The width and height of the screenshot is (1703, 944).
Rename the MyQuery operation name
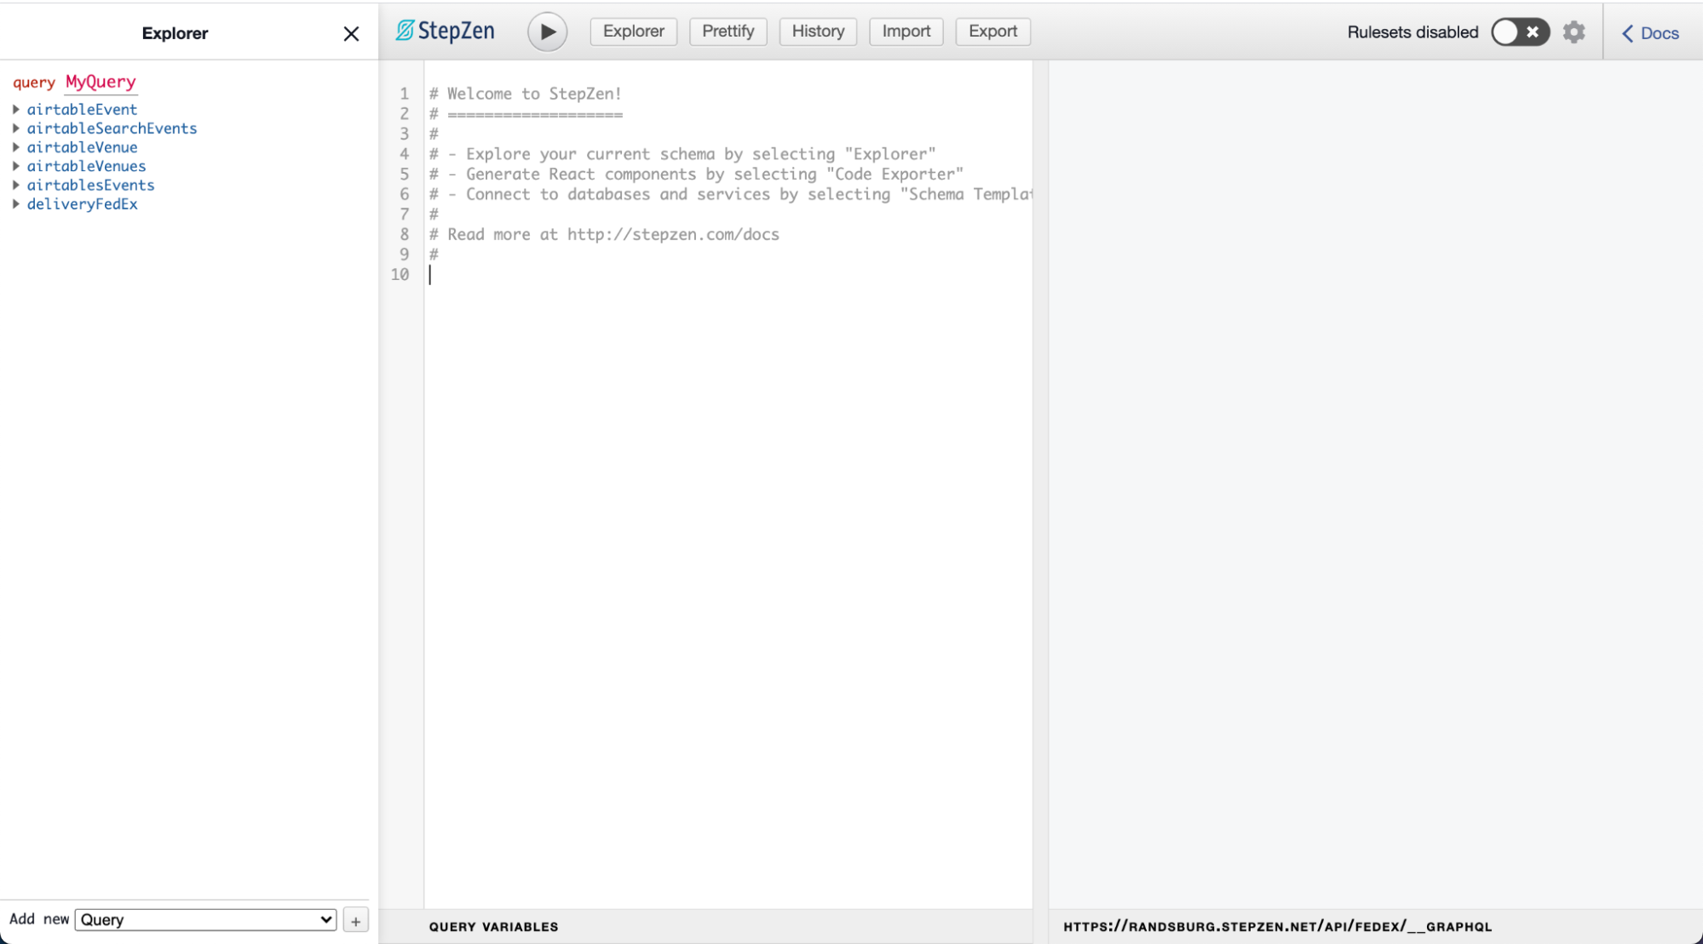tap(101, 82)
